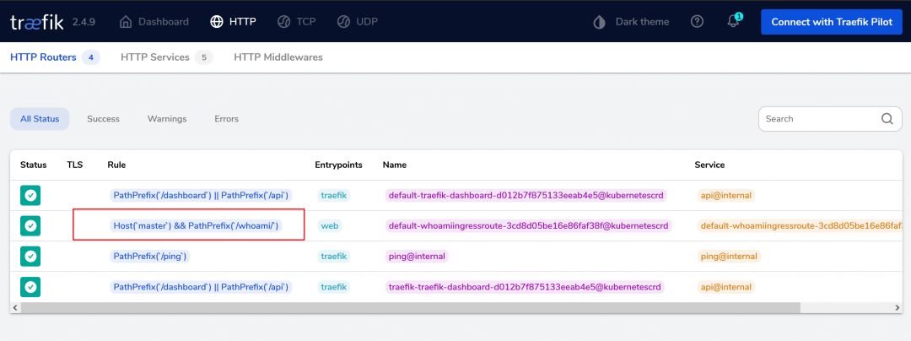Screen dimensions: 911x341
Task: Click status check icon for ping@internal row
Action: (x=30, y=257)
